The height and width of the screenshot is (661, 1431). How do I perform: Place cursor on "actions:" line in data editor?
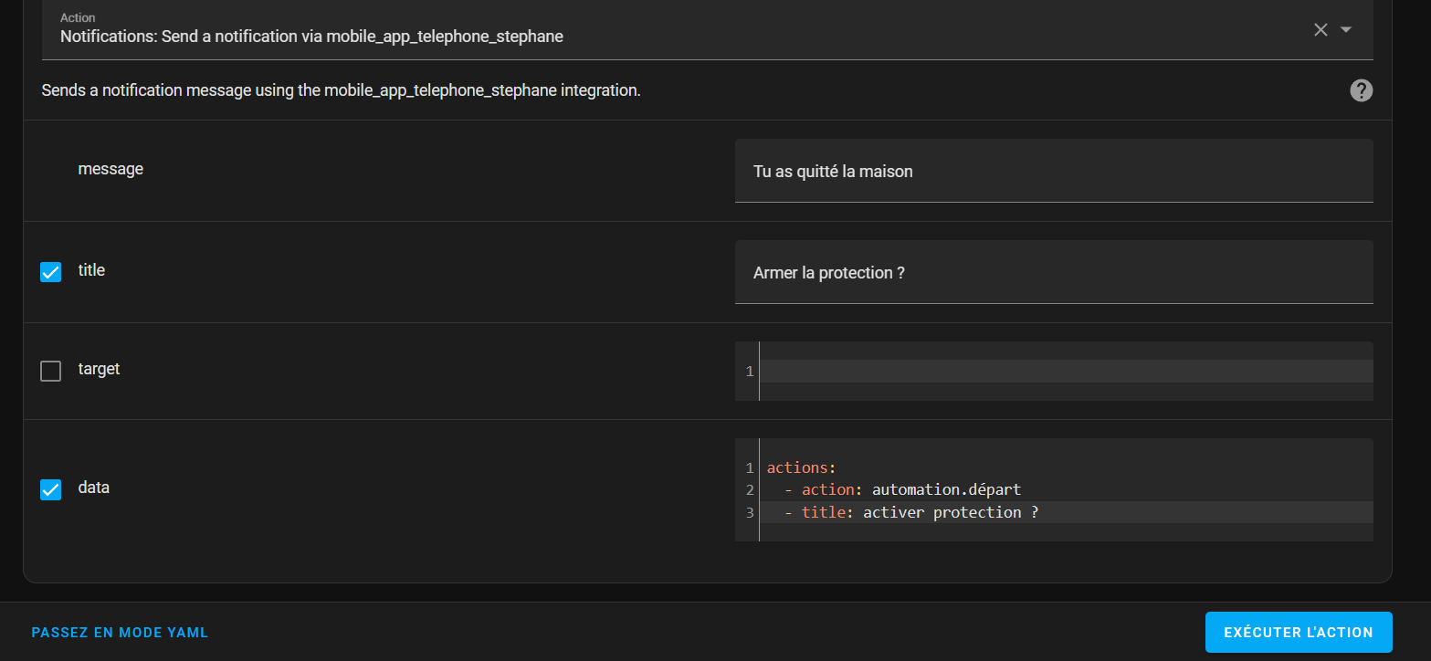tap(801, 467)
